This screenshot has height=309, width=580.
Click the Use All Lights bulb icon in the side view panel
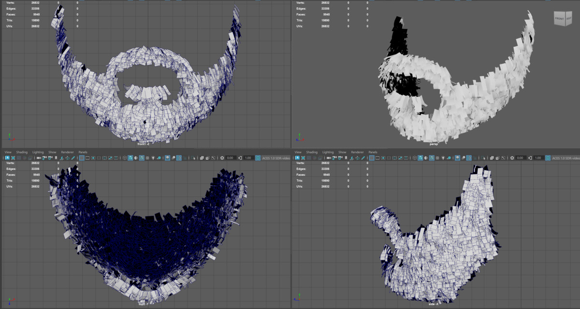[444, 158]
